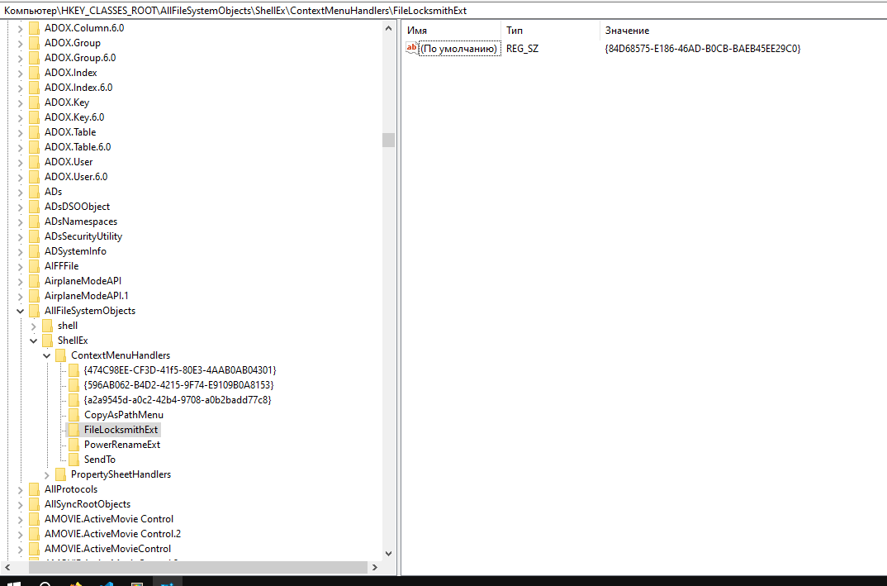Expand the shell subkey

[x=34, y=325]
